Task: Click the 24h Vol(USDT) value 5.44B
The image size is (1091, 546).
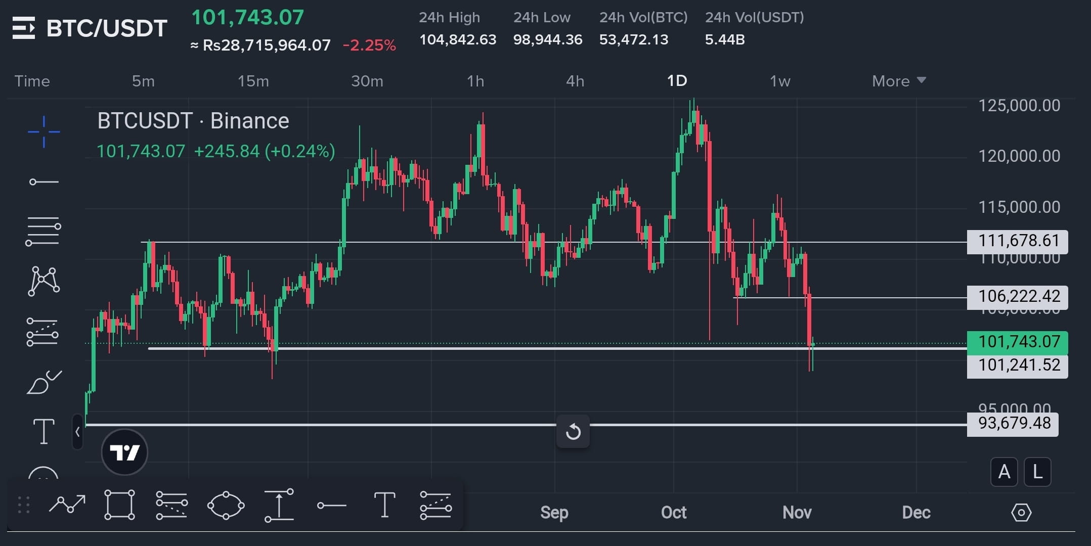Action: 725,39
